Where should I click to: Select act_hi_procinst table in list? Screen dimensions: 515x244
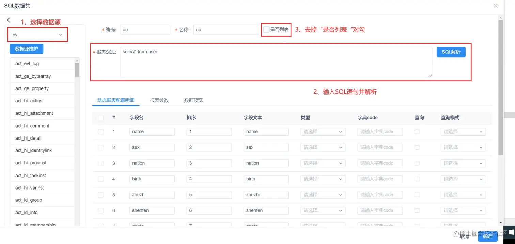coord(42,163)
